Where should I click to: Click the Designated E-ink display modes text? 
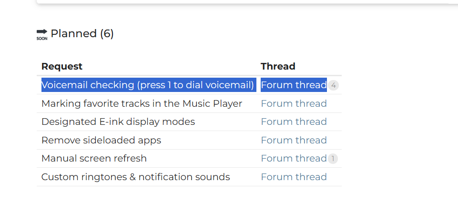coord(118,122)
